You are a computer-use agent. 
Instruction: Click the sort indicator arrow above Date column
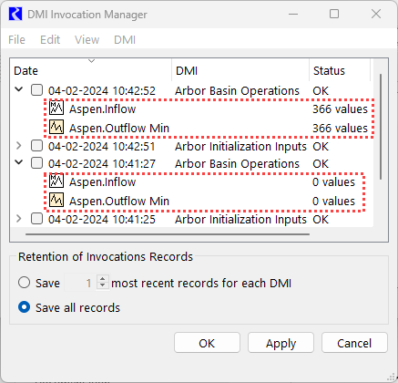pos(91,61)
